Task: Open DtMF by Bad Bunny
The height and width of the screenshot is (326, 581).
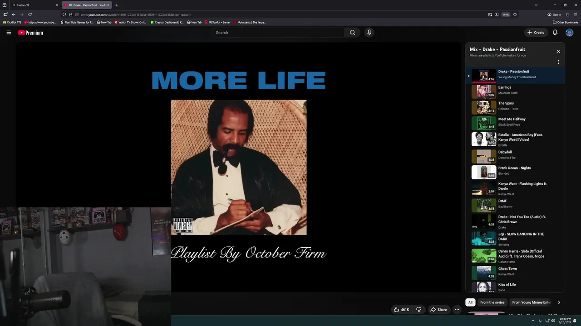Action: [x=515, y=205]
